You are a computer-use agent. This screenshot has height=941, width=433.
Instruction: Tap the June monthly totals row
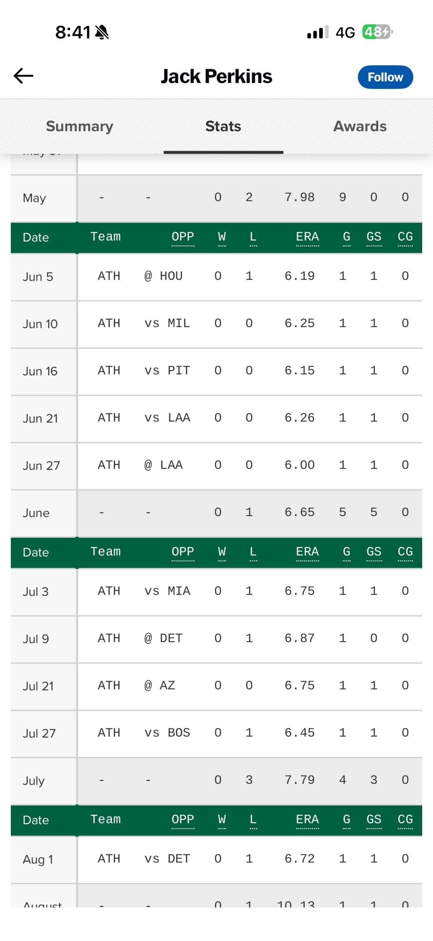click(216, 513)
